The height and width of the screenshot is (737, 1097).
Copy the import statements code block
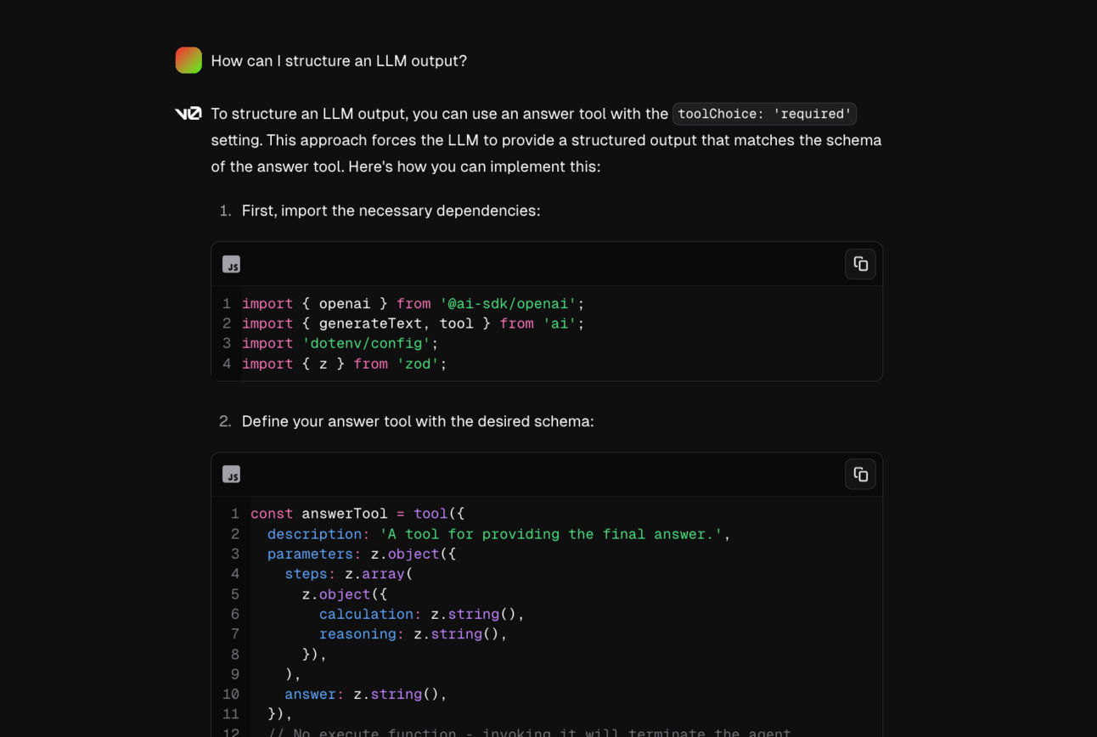860,264
